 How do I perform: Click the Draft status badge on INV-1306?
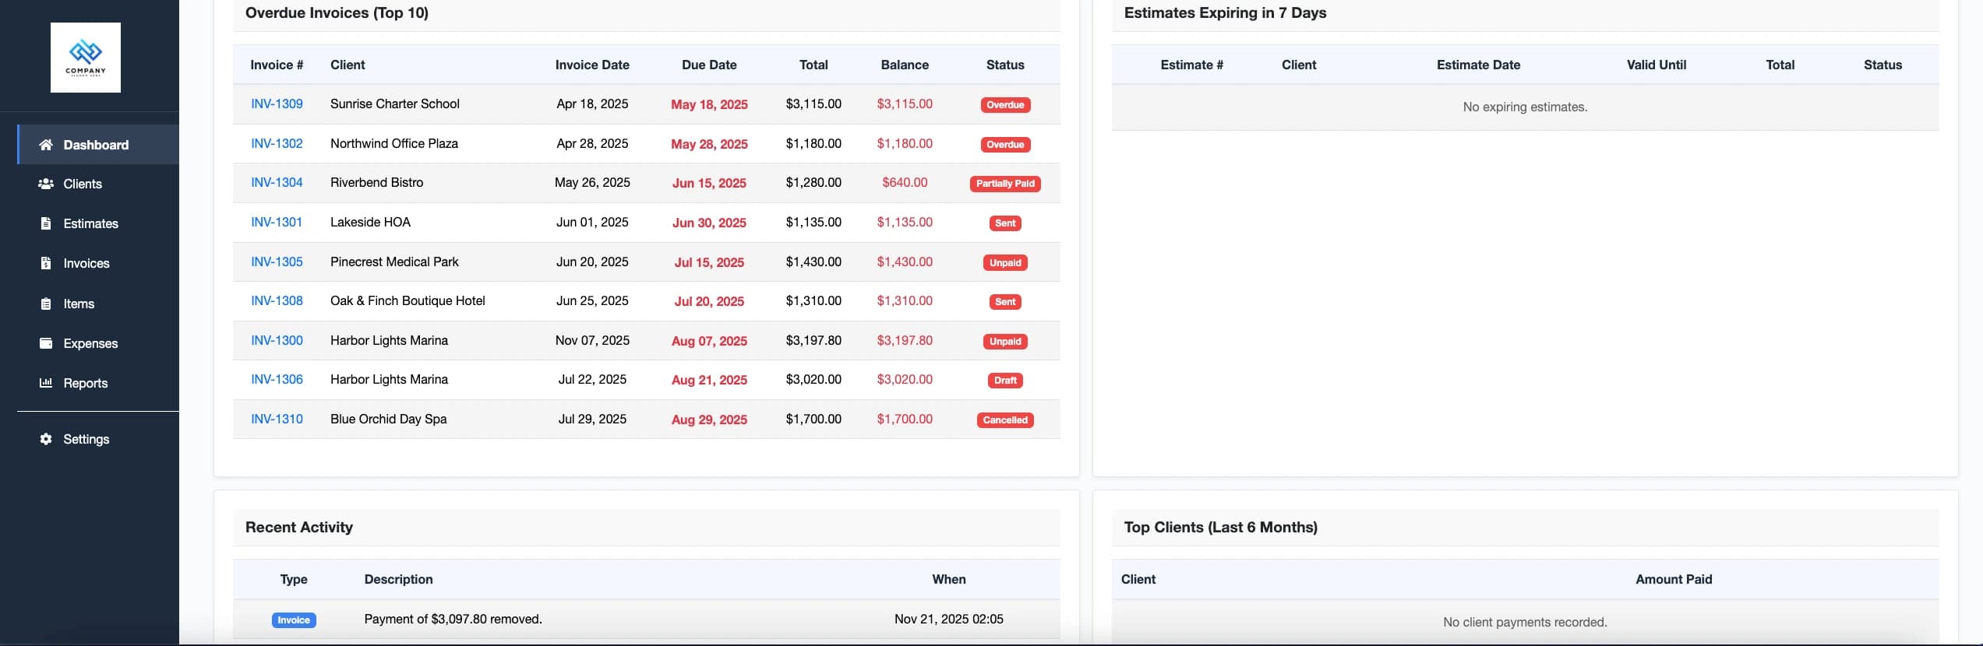[x=1005, y=381]
